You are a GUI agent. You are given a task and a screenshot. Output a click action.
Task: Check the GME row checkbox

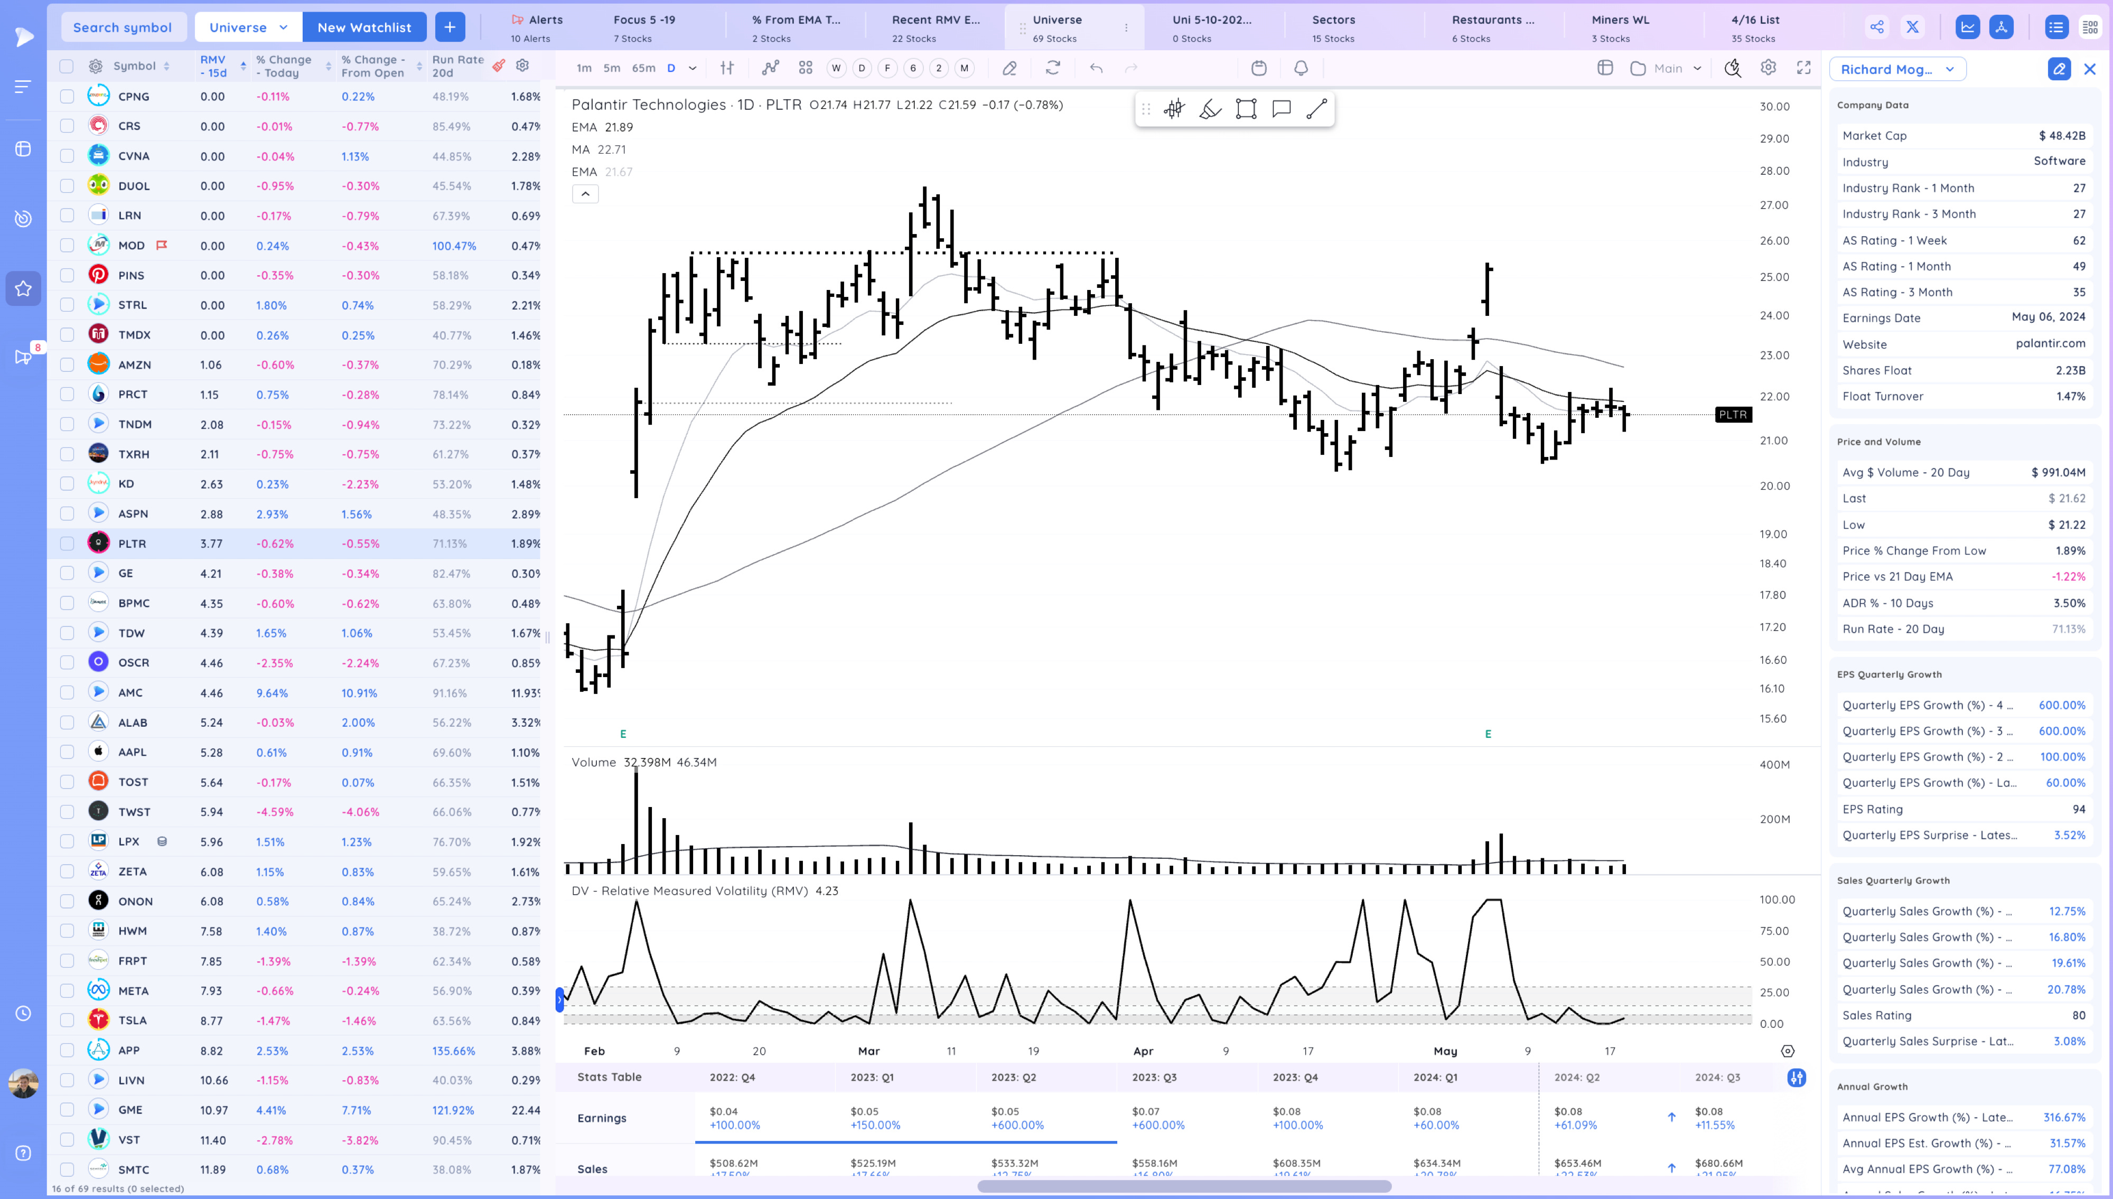[67, 1110]
